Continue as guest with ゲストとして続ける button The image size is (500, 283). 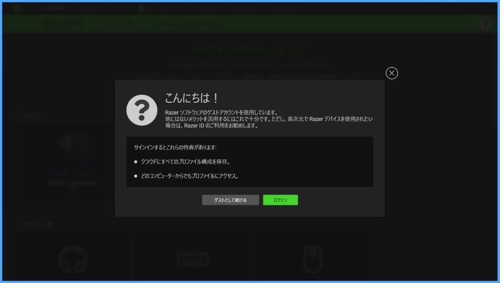[x=231, y=200]
